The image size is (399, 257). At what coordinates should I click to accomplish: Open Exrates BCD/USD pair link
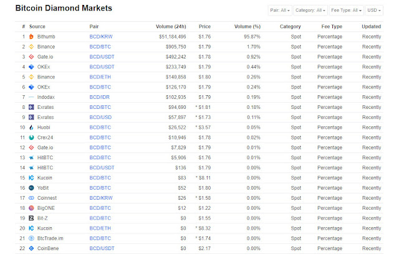tap(100, 118)
